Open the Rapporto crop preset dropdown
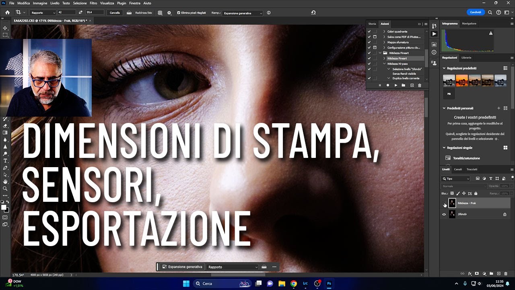 pos(43,13)
